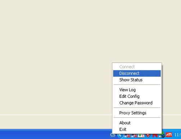Click the red ATI tray icon
The image size is (181, 139).
pos(169,135)
